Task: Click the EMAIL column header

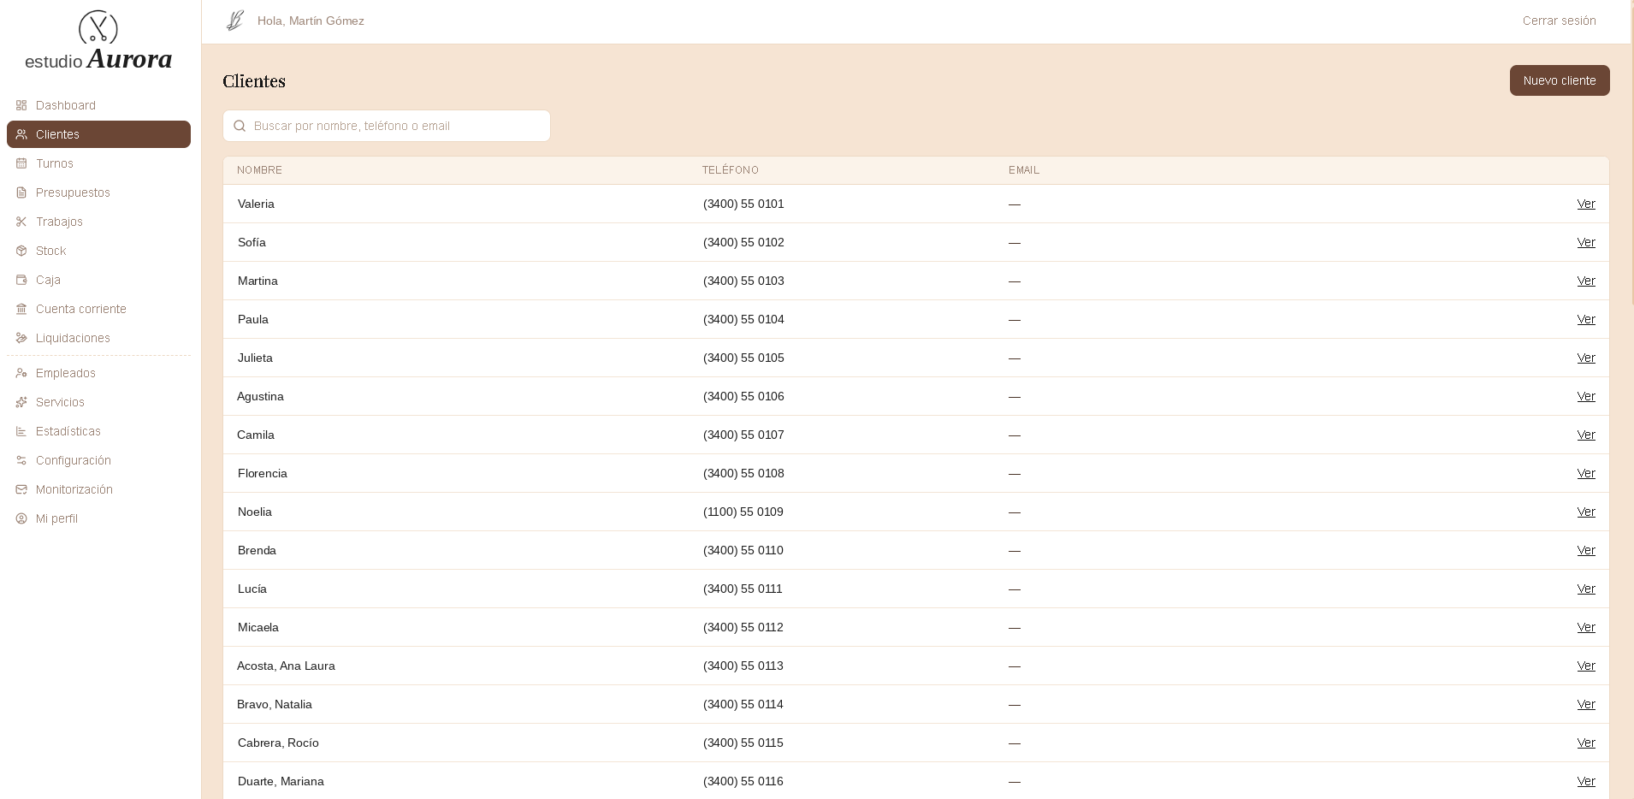Action: point(1024,170)
